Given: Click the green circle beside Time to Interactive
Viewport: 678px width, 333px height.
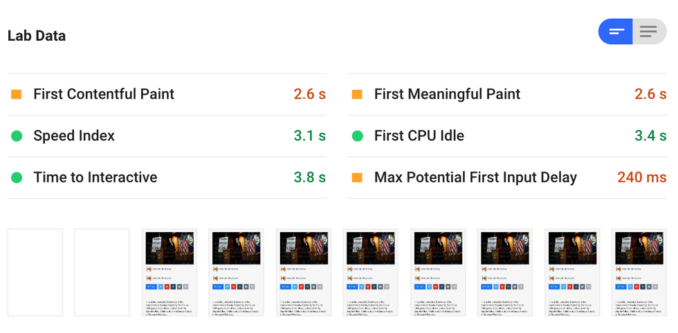Looking at the screenshot, I should [17, 178].
